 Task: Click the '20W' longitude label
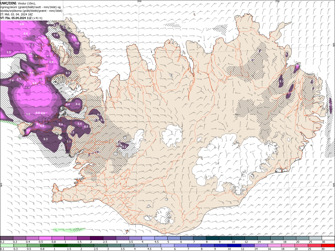tap(139, 1)
